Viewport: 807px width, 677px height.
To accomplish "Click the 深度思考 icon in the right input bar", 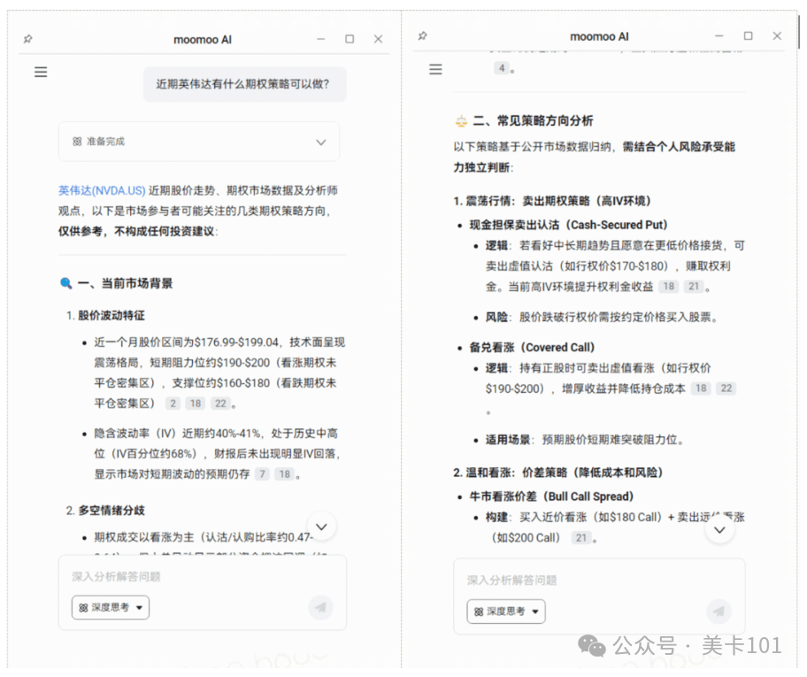I will (480, 612).
